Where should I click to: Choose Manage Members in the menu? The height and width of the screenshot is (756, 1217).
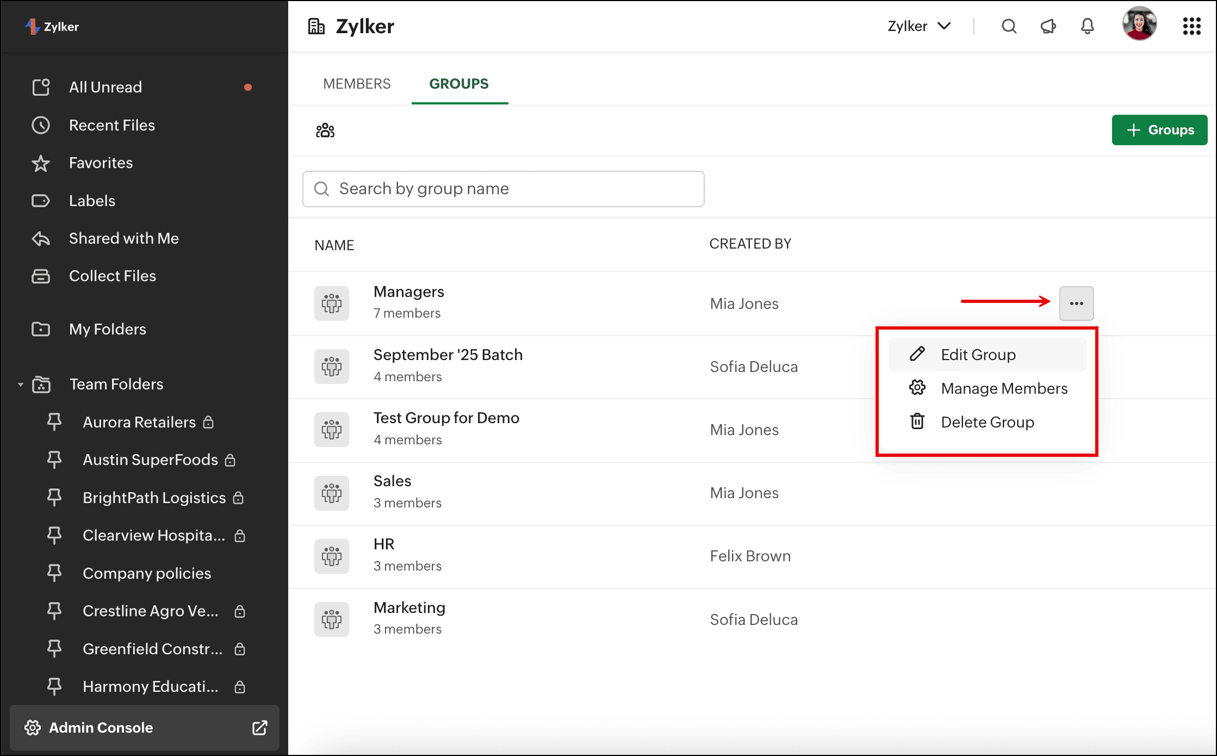[x=1004, y=388]
